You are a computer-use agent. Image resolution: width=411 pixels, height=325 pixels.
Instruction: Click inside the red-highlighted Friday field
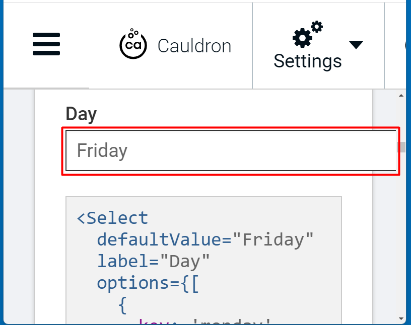pos(231,151)
